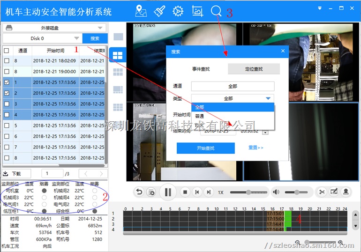This screenshot has height=252, width=361.
Task: Select 普通 option in type list
Action: (x=233, y=116)
